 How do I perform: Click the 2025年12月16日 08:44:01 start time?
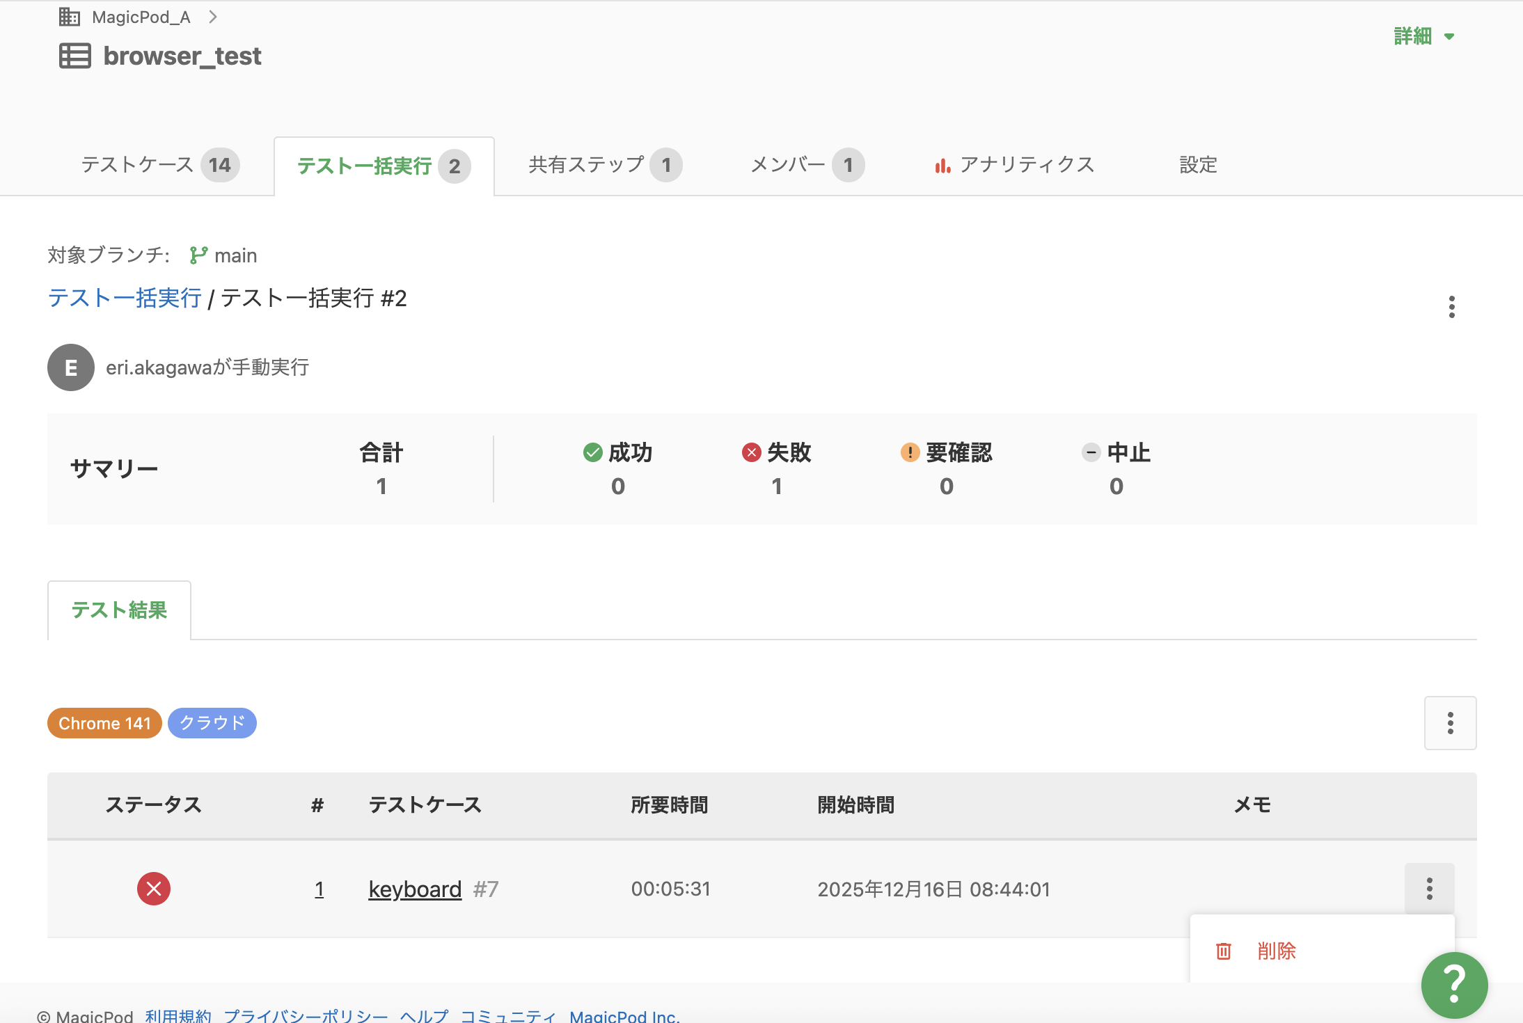click(933, 889)
